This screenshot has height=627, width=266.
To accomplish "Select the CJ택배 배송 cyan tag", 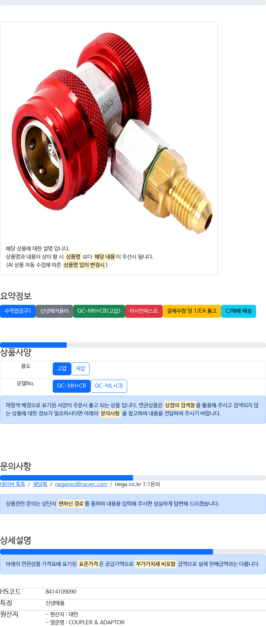I will pyautogui.click(x=238, y=311).
